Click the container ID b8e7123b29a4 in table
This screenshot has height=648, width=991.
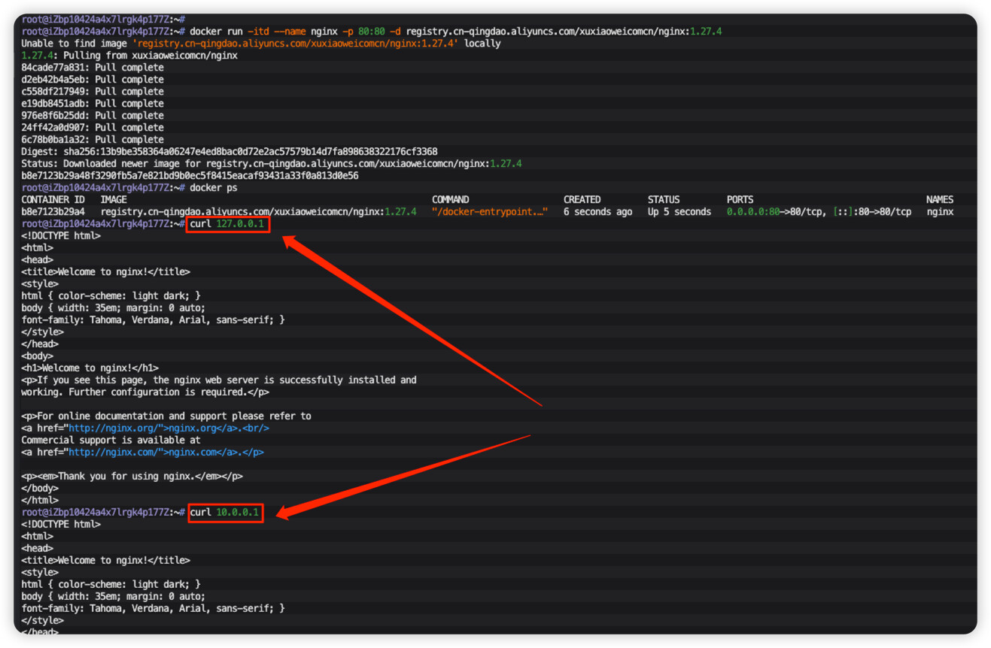(x=53, y=212)
